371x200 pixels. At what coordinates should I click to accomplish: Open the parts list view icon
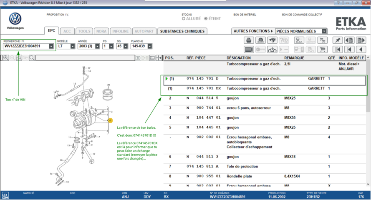click(x=249, y=50)
